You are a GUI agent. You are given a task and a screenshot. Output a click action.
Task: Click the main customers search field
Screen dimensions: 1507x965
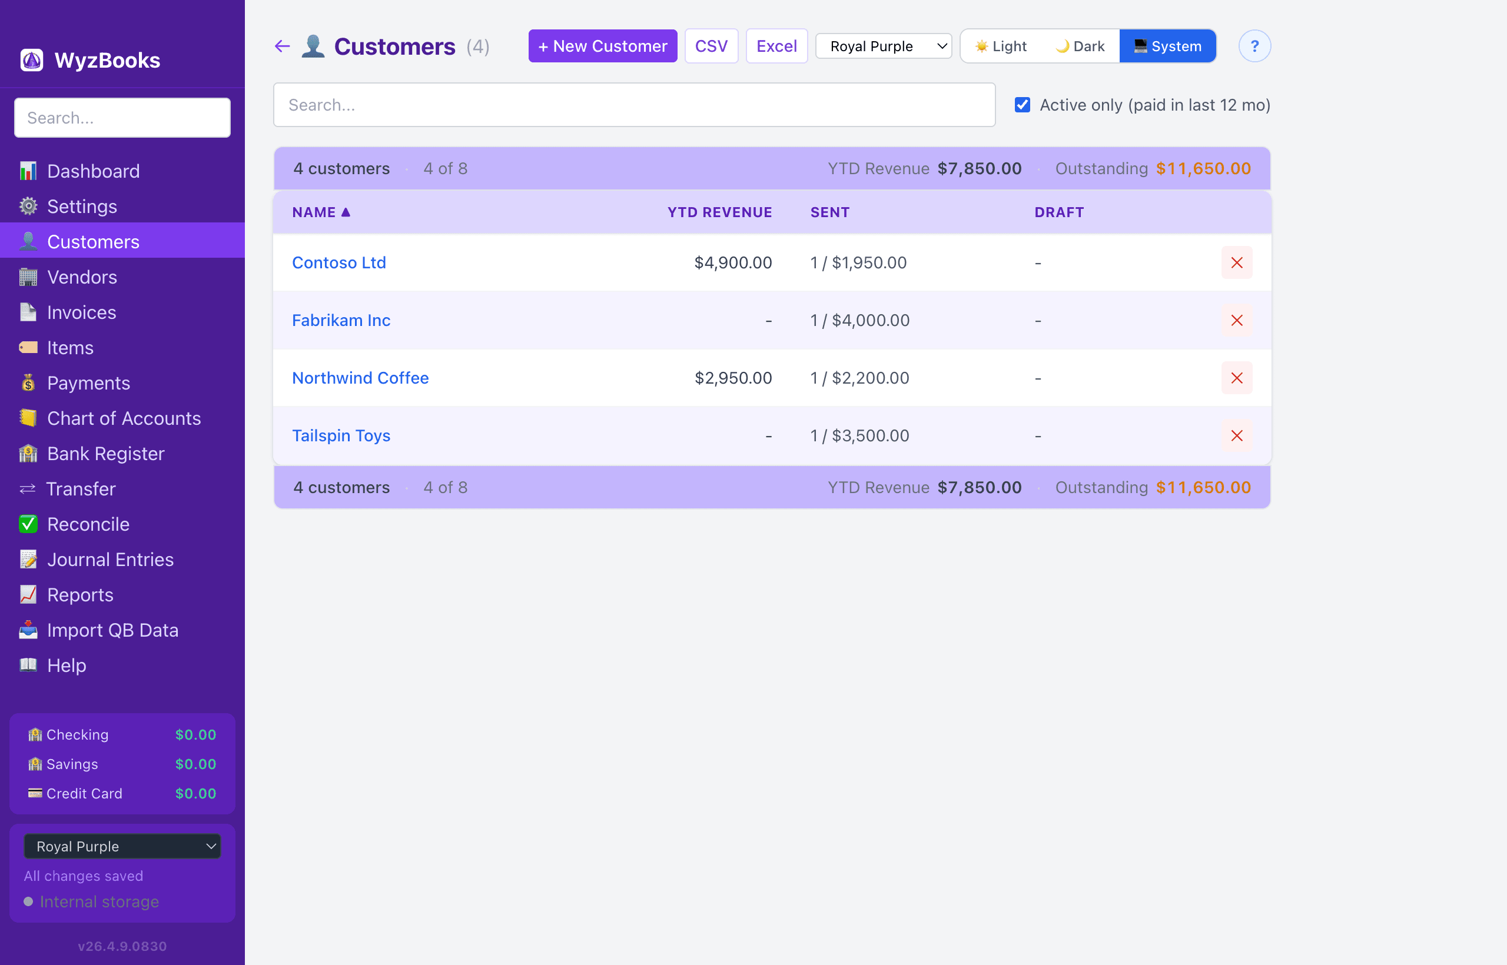point(633,105)
